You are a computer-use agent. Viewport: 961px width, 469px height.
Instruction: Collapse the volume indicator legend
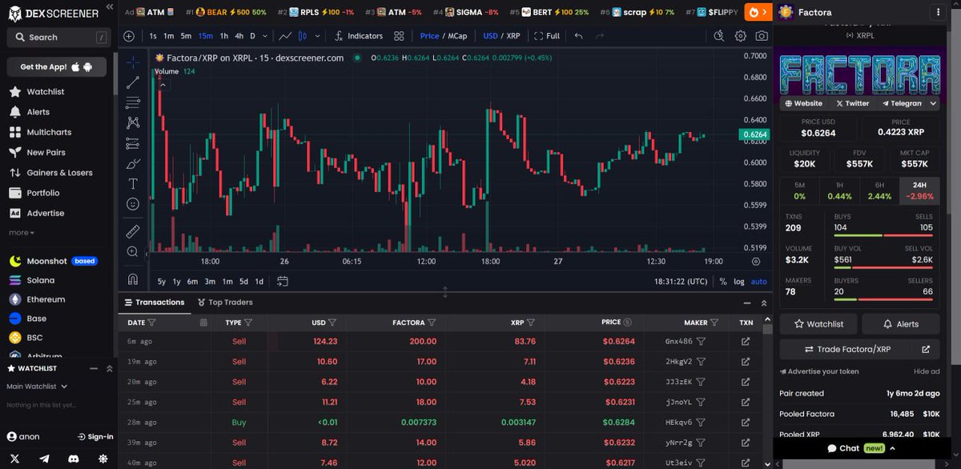(x=161, y=83)
